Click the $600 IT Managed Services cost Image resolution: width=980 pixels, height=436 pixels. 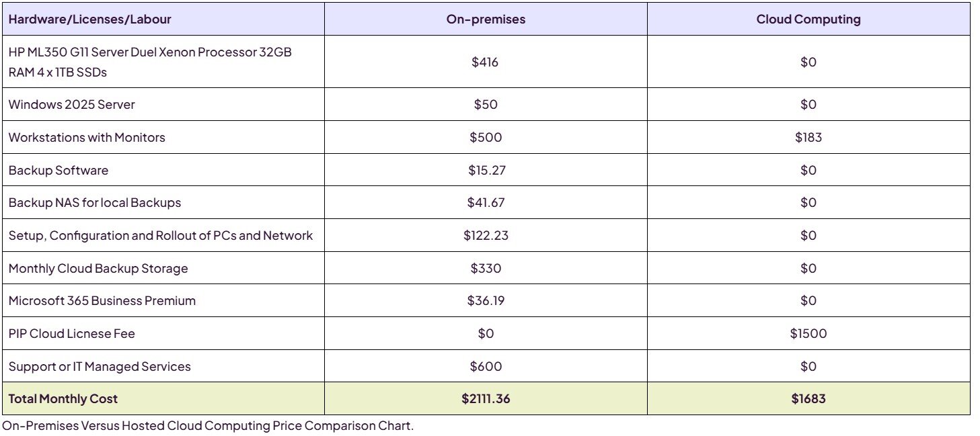click(x=486, y=367)
